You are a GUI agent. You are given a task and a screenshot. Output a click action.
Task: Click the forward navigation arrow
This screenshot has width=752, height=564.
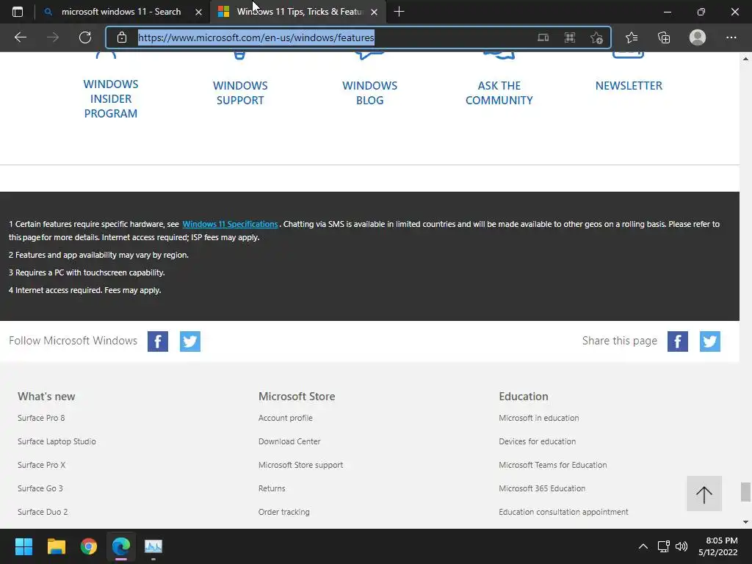(x=53, y=37)
